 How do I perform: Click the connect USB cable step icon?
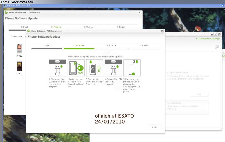click(x=113, y=68)
